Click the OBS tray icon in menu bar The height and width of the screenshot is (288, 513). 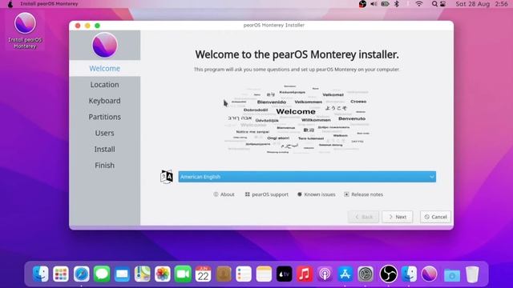pyautogui.click(x=362, y=4)
